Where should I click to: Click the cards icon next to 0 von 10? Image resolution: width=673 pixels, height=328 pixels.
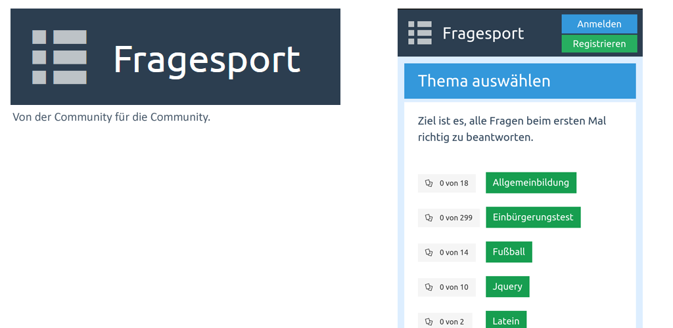tap(429, 287)
